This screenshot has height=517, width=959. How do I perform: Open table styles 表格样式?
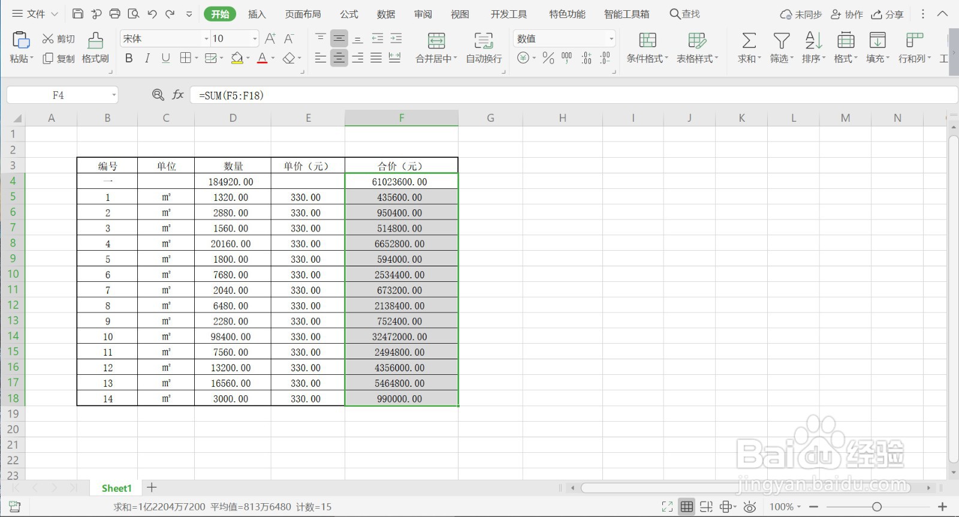697,48
